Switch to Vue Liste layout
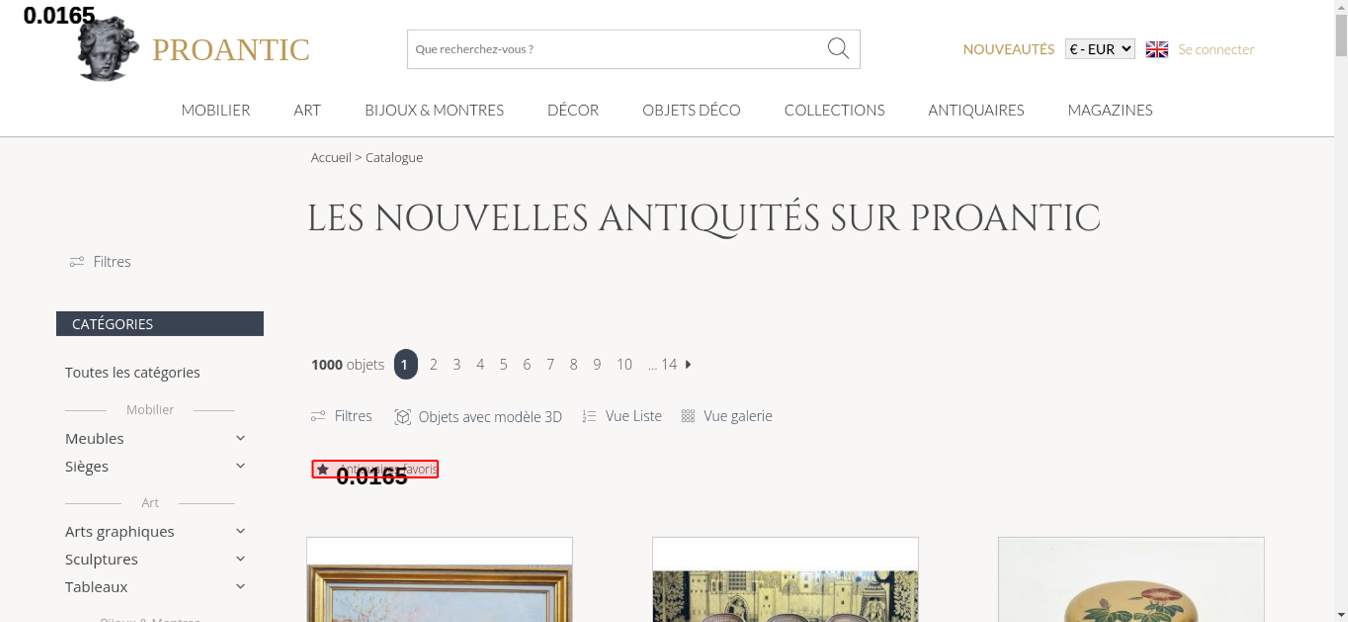Screen dimensions: 1348x622 [x=621, y=416]
